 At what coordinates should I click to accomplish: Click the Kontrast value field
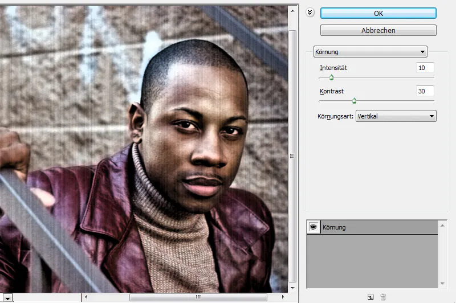click(425, 91)
